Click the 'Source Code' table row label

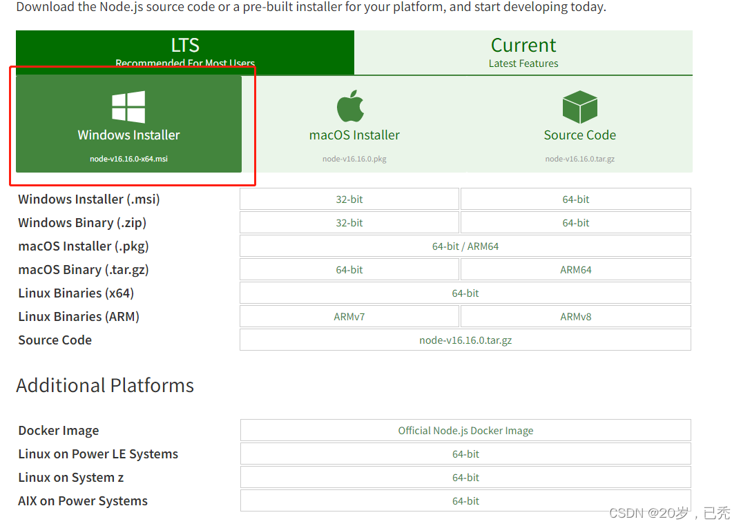coord(55,340)
